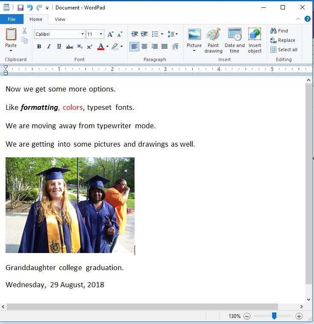Toggle Italic formatting
The width and height of the screenshot is (314, 324).
(x=49, y=47)
